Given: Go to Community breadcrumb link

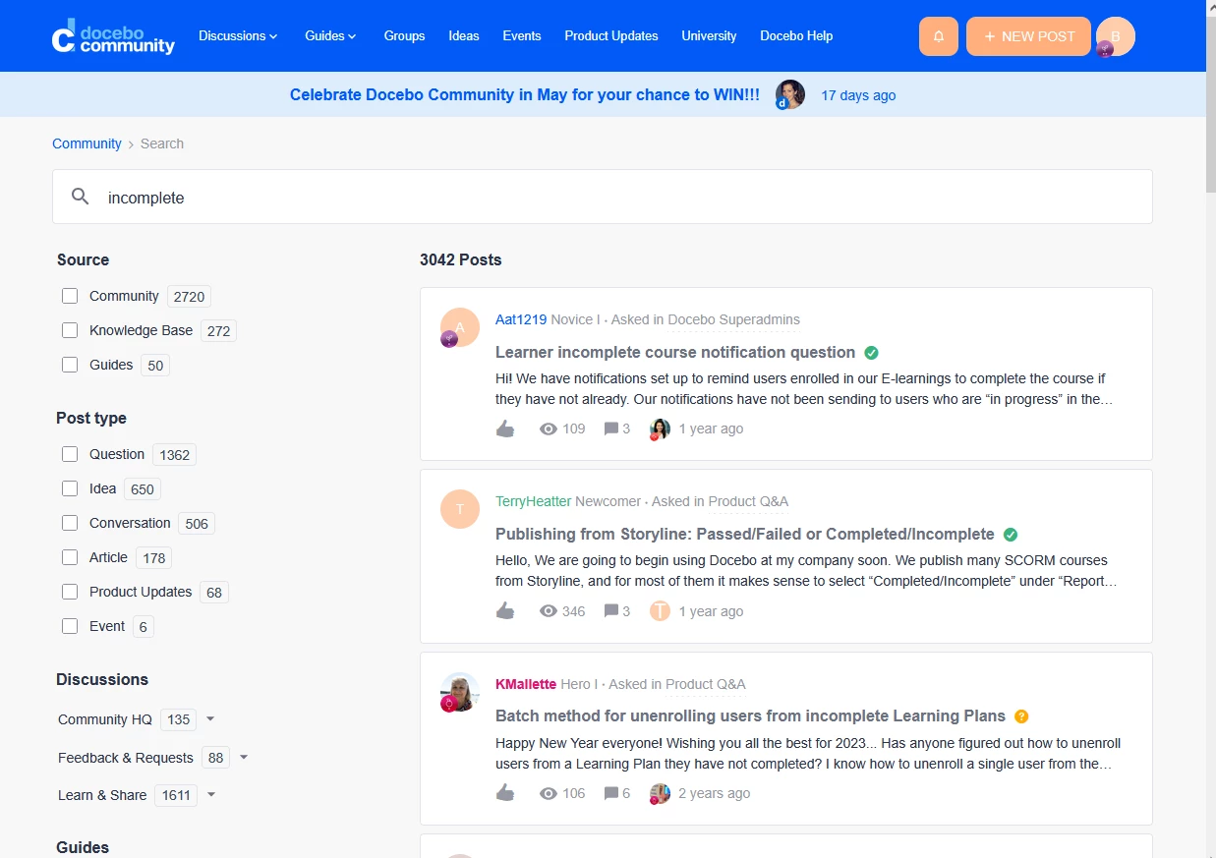Looking at the screenshot, I should [87, 143].
